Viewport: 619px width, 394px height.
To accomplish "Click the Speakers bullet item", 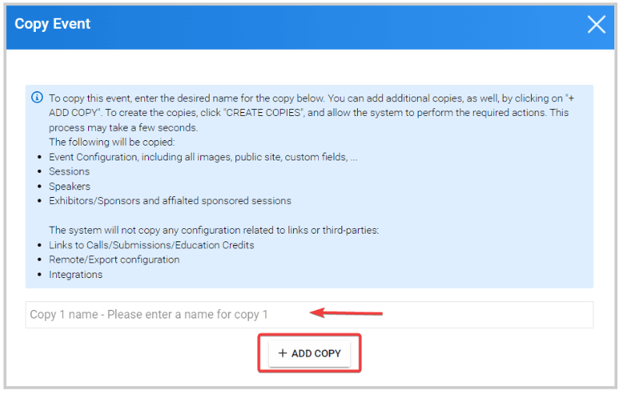I will click(69, 186).
